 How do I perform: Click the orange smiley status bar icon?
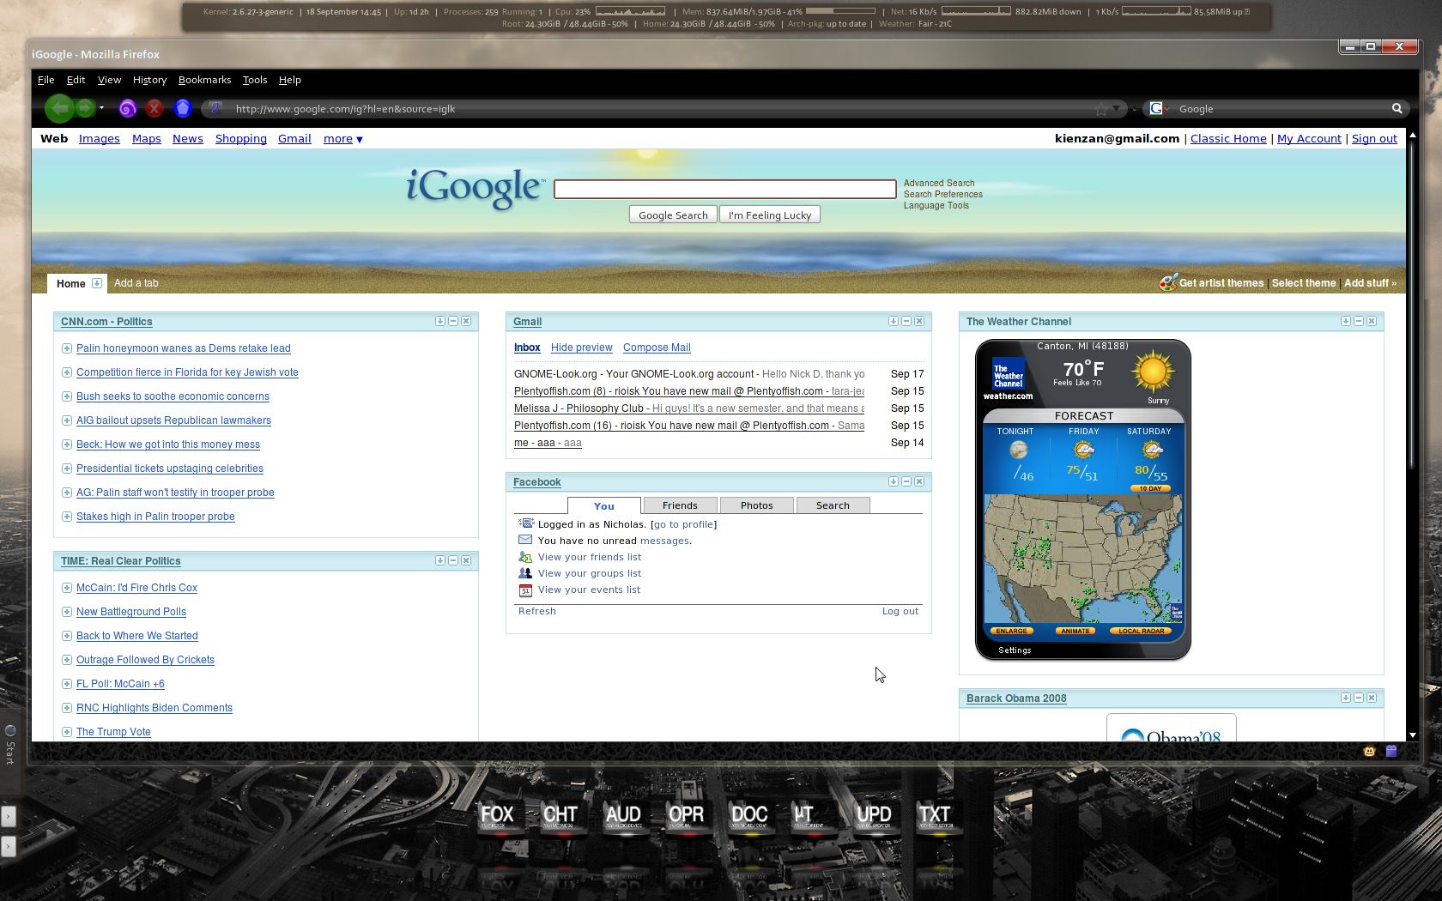1369,751
